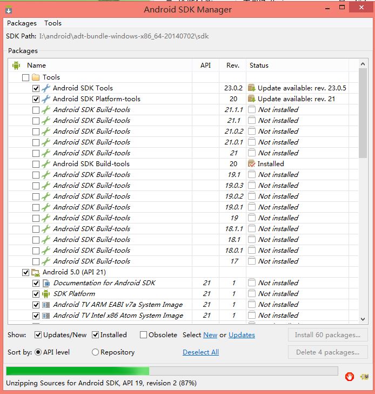Click Android TV Intel x86 Atom image icon
The image size is (375, 394).
tap(46, 316)
